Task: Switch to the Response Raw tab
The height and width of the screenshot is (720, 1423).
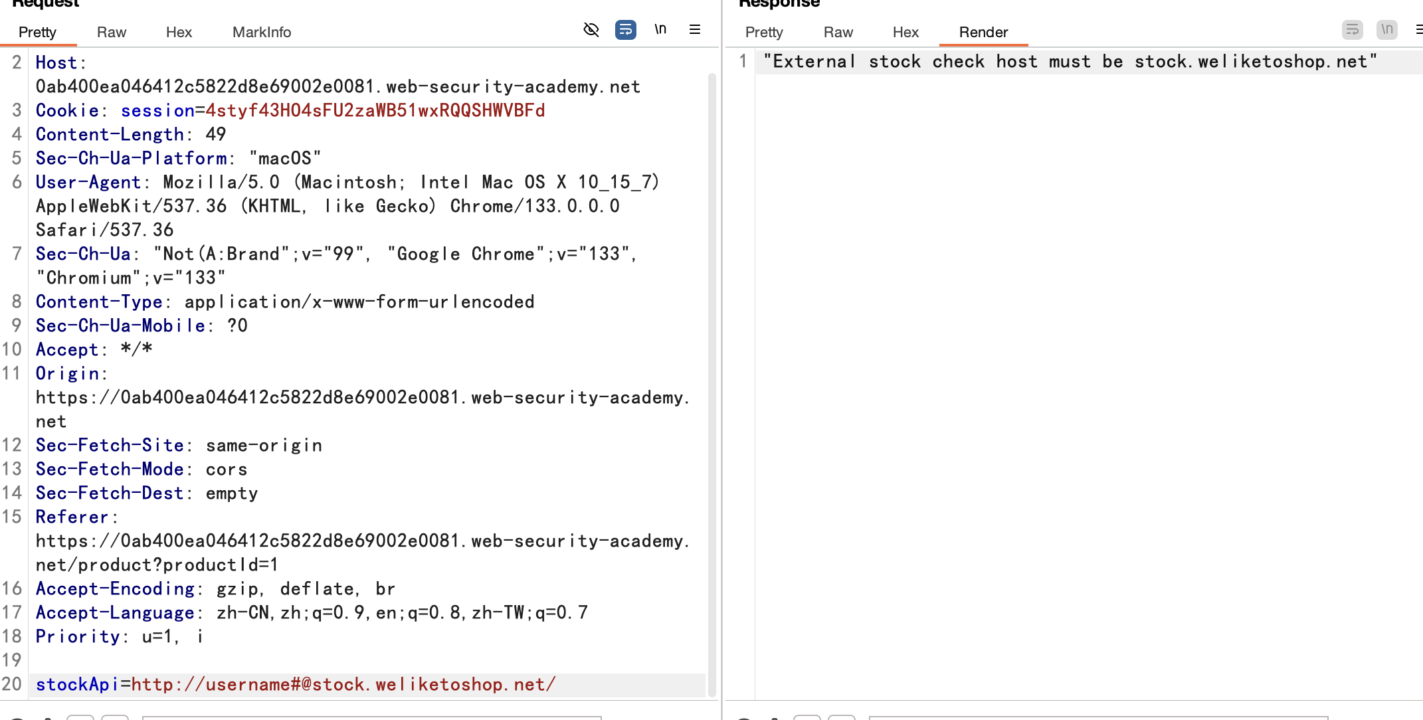Action: pos(838,32)
